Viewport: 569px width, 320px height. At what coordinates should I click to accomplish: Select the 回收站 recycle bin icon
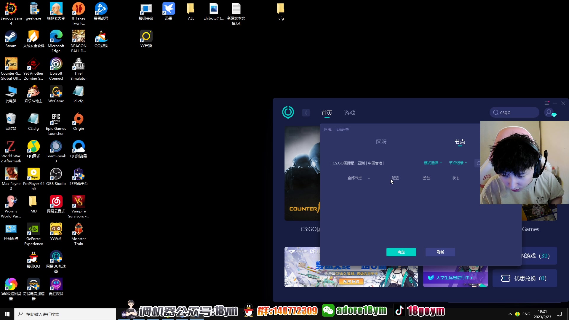coord(11,121)
